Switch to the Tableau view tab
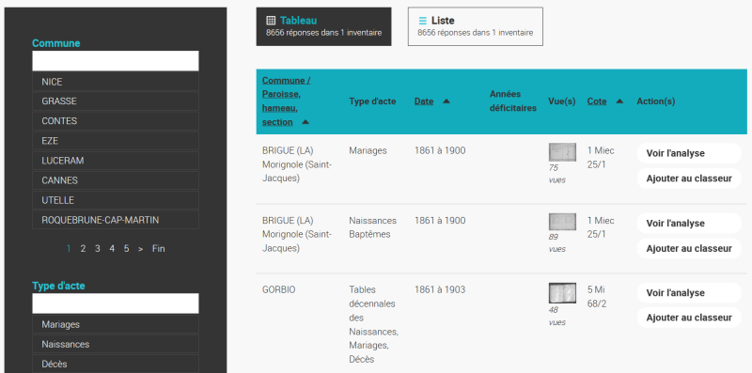752x373 pixels. [x=323, y=26]
